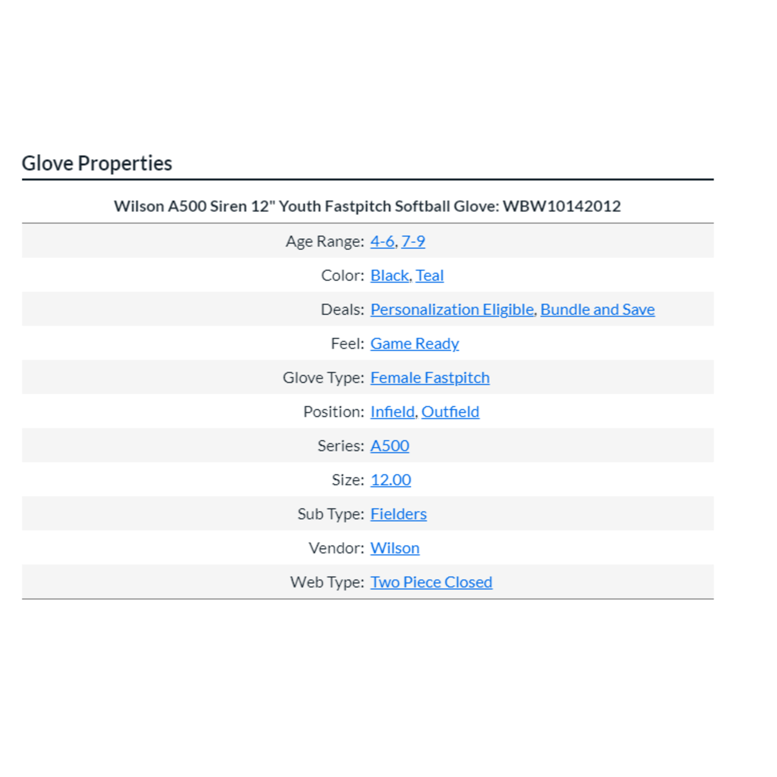Viewport: 777px width, 777px height.
Task: Click the Age Range label
Action: [325, 241]
